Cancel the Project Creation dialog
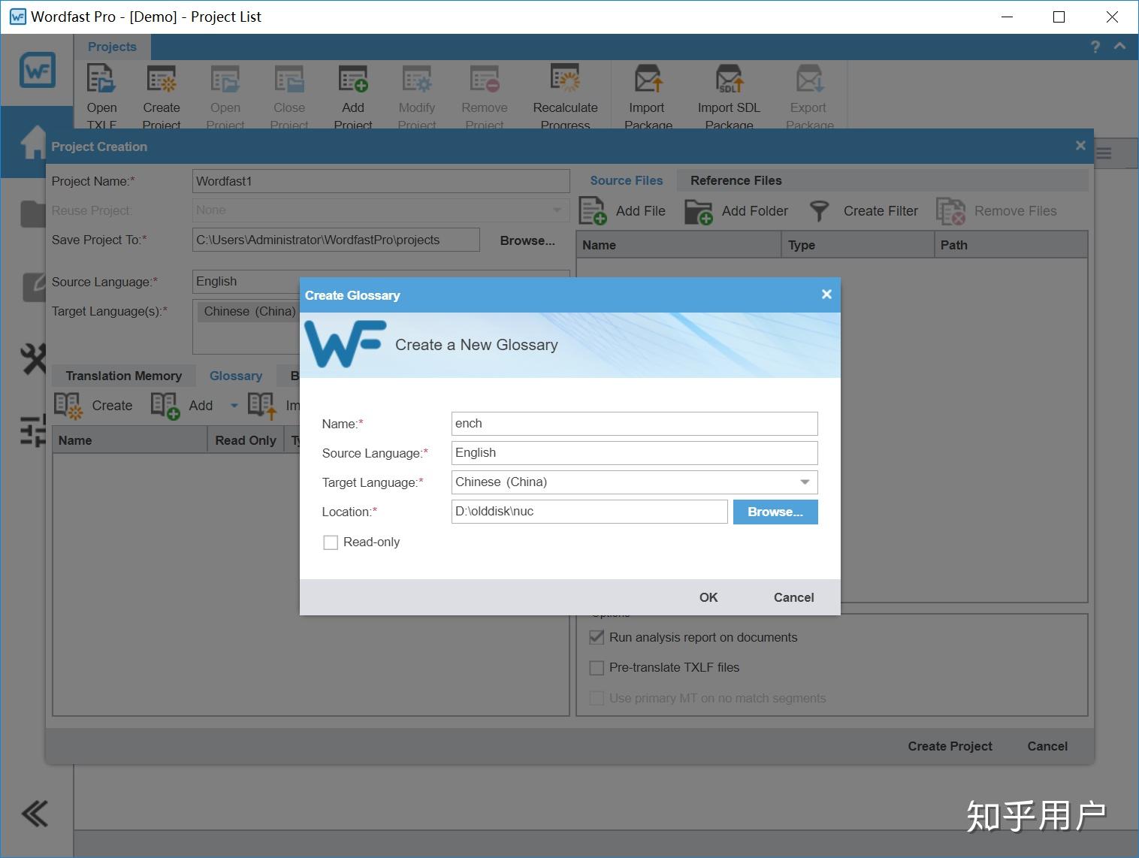 1047,746
